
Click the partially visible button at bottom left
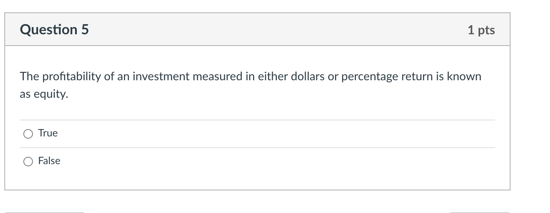pos(45,212)
